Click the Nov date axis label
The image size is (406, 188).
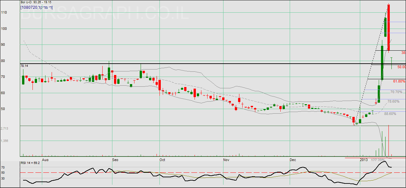[x=226, y=160]
